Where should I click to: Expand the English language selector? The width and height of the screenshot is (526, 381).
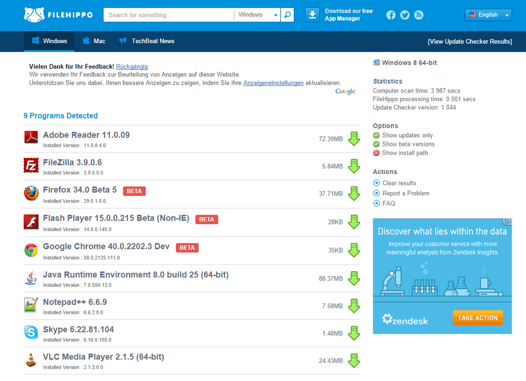click(x=488, y=15)
